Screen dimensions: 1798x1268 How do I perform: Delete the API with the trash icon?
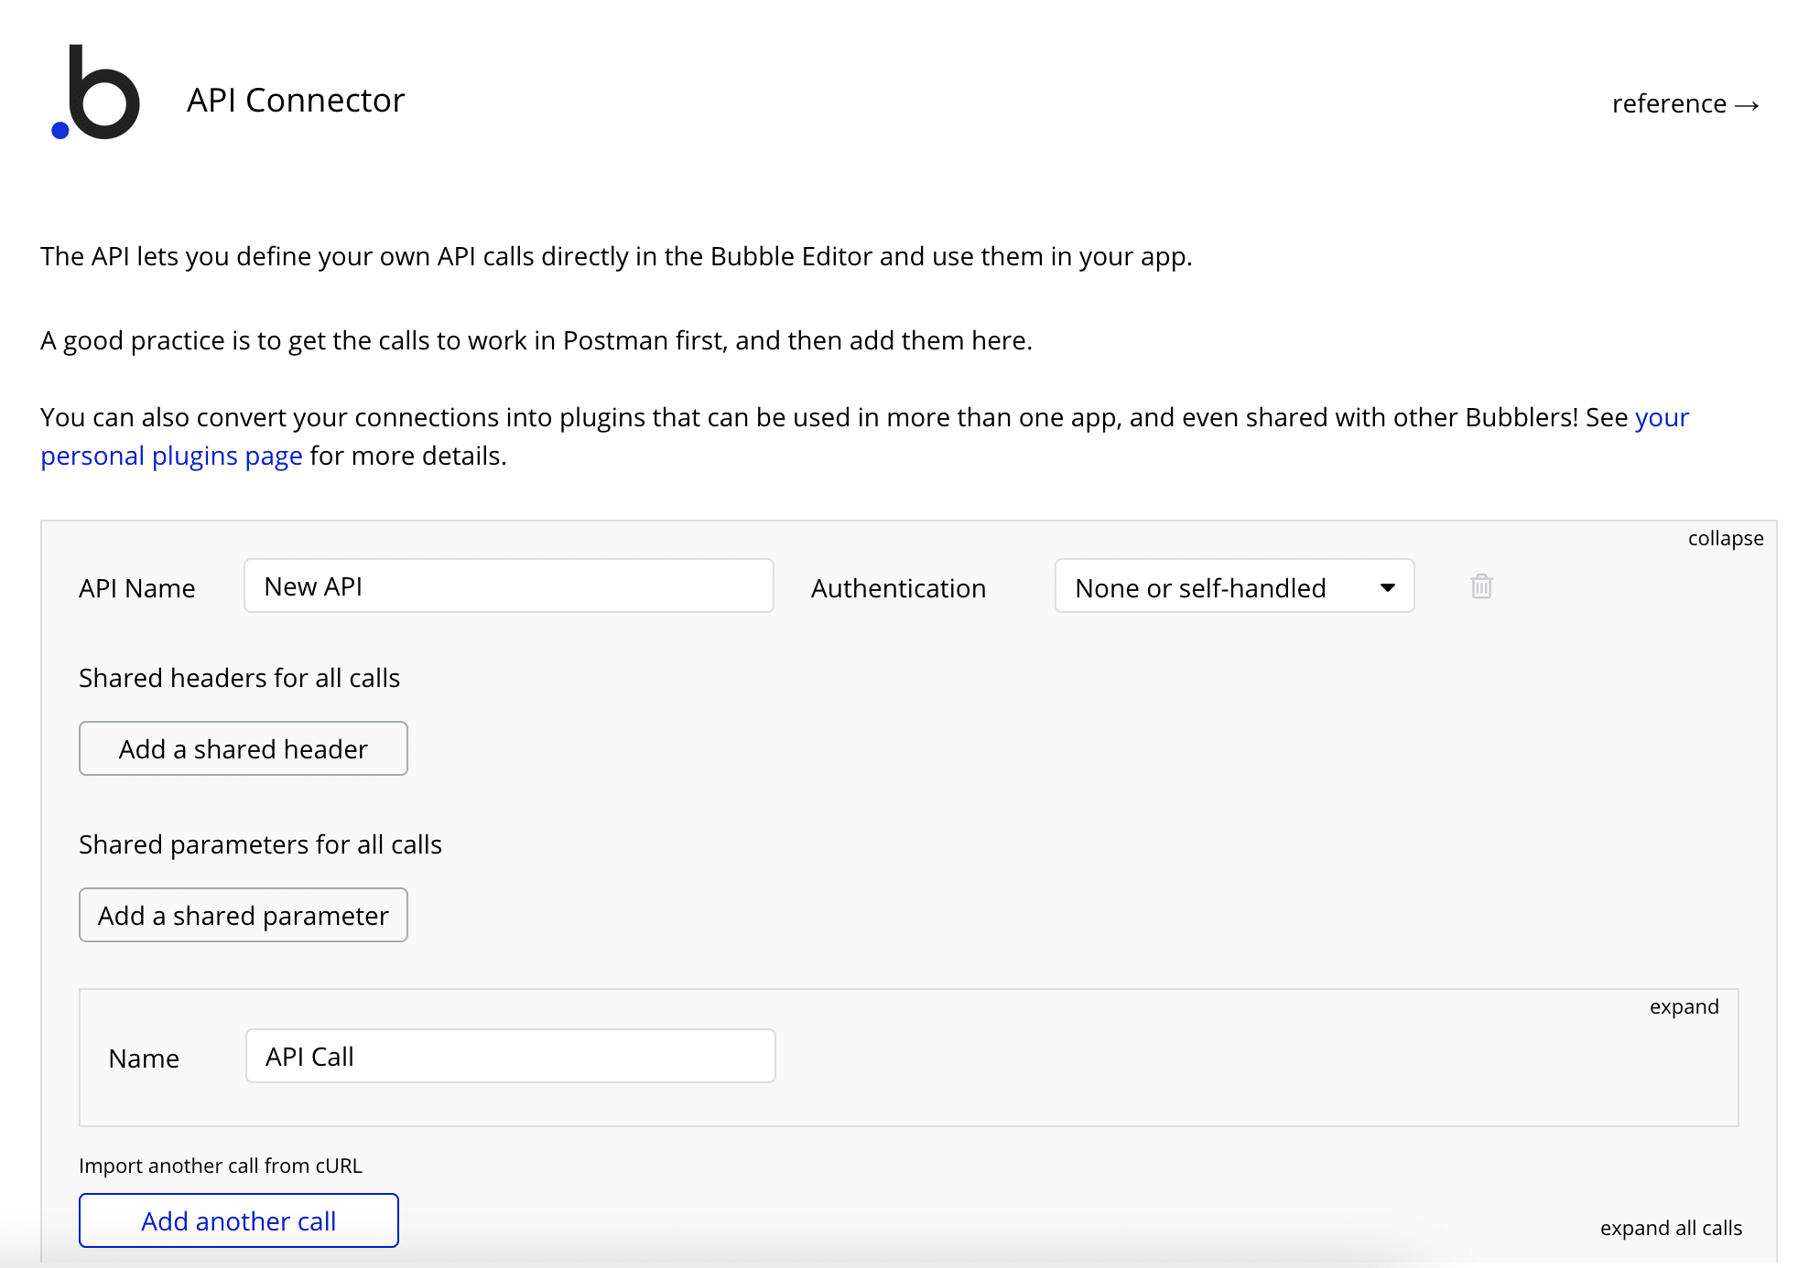[1481, 586]
